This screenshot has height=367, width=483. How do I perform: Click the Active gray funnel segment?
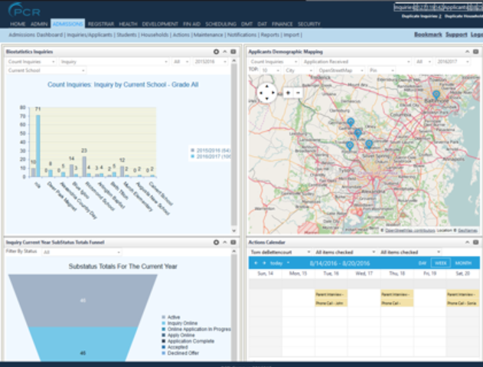(x=83, y=300)
